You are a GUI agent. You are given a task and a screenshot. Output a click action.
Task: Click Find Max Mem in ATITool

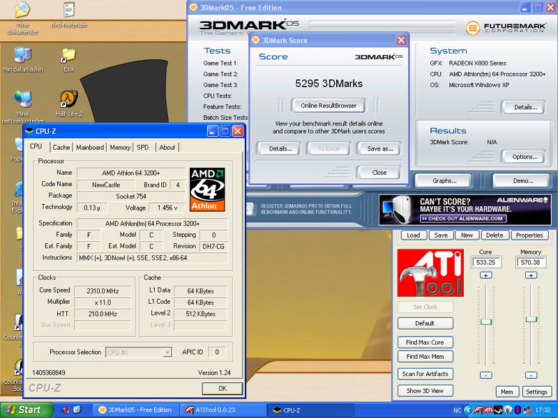click(425, 357)
